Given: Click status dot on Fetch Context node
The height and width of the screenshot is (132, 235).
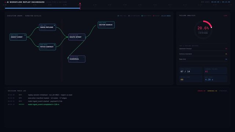Looking at the screenshot, I should point(54,45).
